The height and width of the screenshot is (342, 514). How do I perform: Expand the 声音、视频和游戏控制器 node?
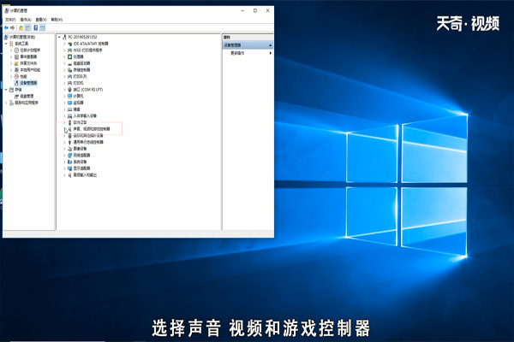pos(64,129)
